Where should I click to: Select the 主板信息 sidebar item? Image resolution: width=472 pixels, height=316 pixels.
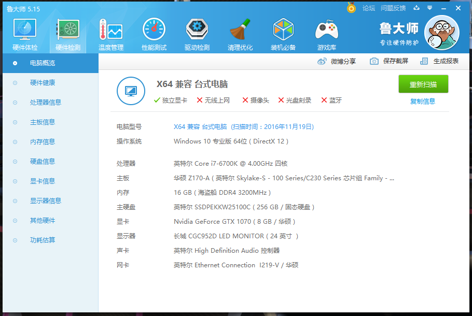pyautogui.click(x=51, y=122)
